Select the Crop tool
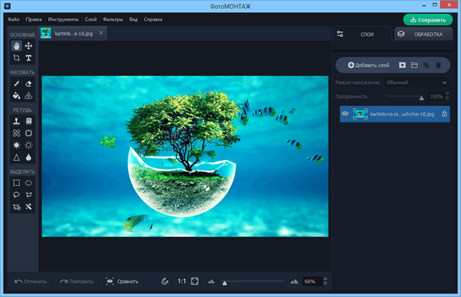This screenshot has height=297, width=461. [x=17, y=58]
